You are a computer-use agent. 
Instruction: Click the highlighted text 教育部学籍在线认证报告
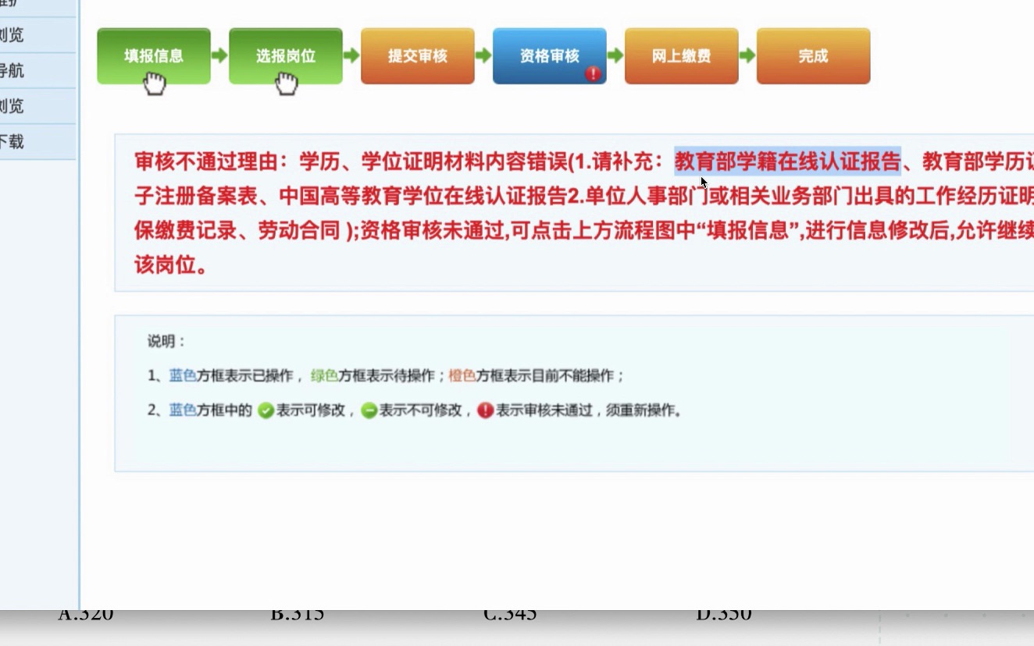click(x=788, y=161)
